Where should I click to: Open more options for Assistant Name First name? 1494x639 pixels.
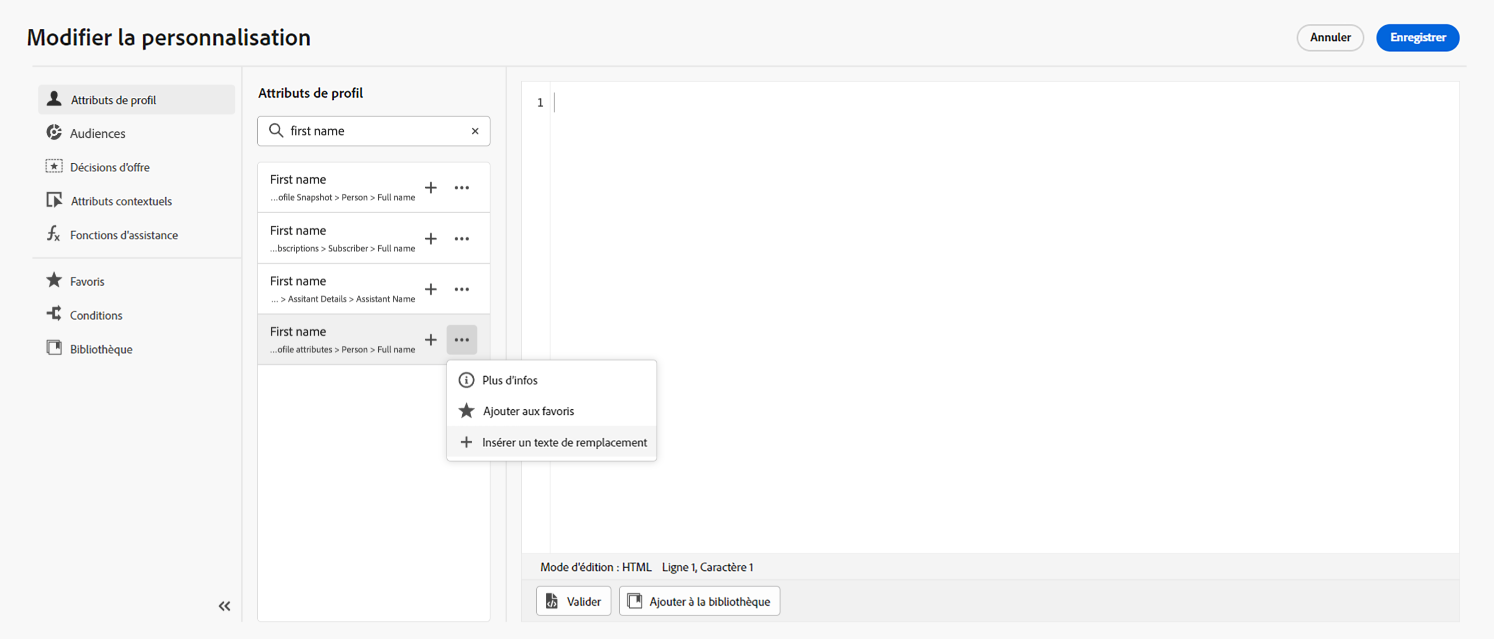click(x=462, y=289)
